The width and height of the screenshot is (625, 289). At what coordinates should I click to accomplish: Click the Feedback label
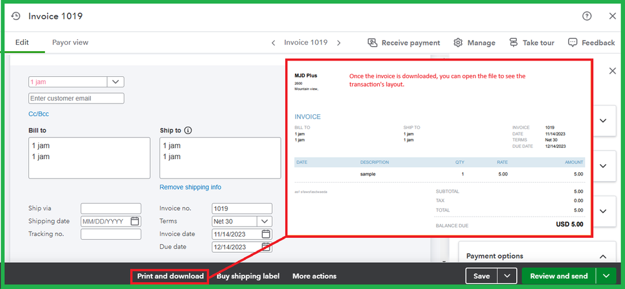(598, 42)
